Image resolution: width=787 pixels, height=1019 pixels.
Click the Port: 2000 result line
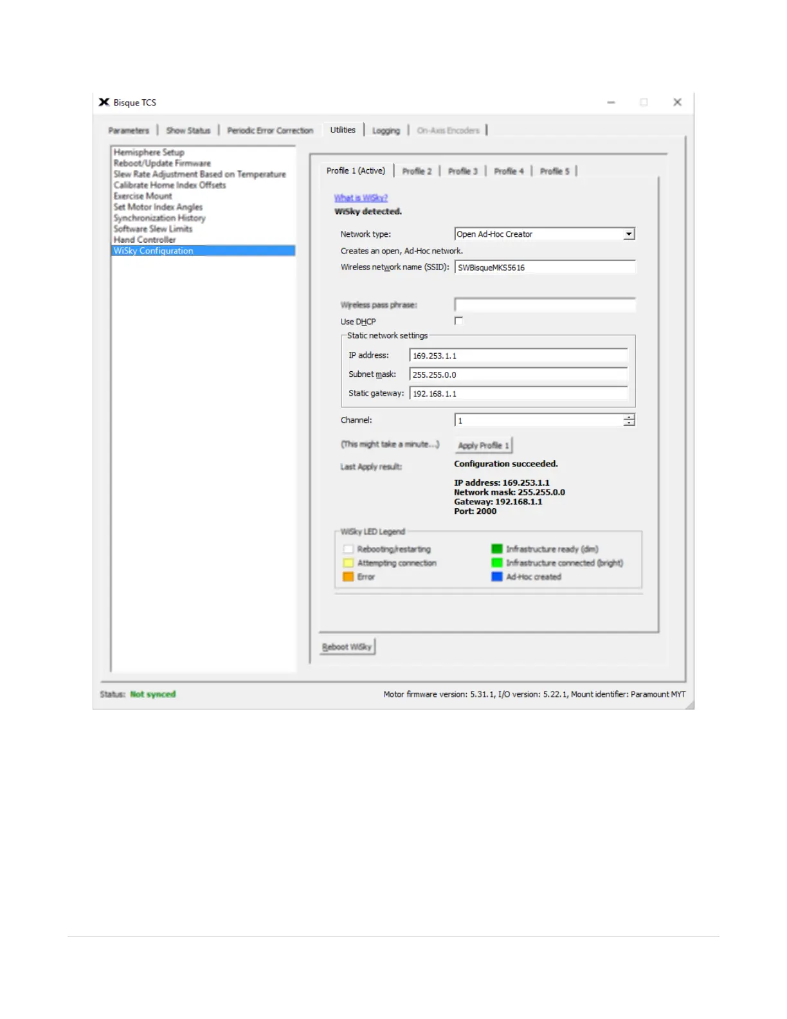475,511
